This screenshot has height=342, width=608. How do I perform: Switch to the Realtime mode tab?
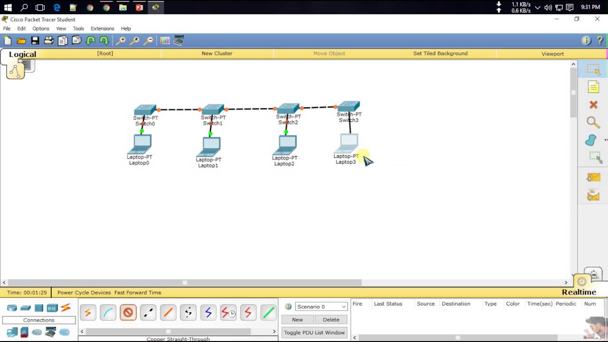tap(579, 292)
